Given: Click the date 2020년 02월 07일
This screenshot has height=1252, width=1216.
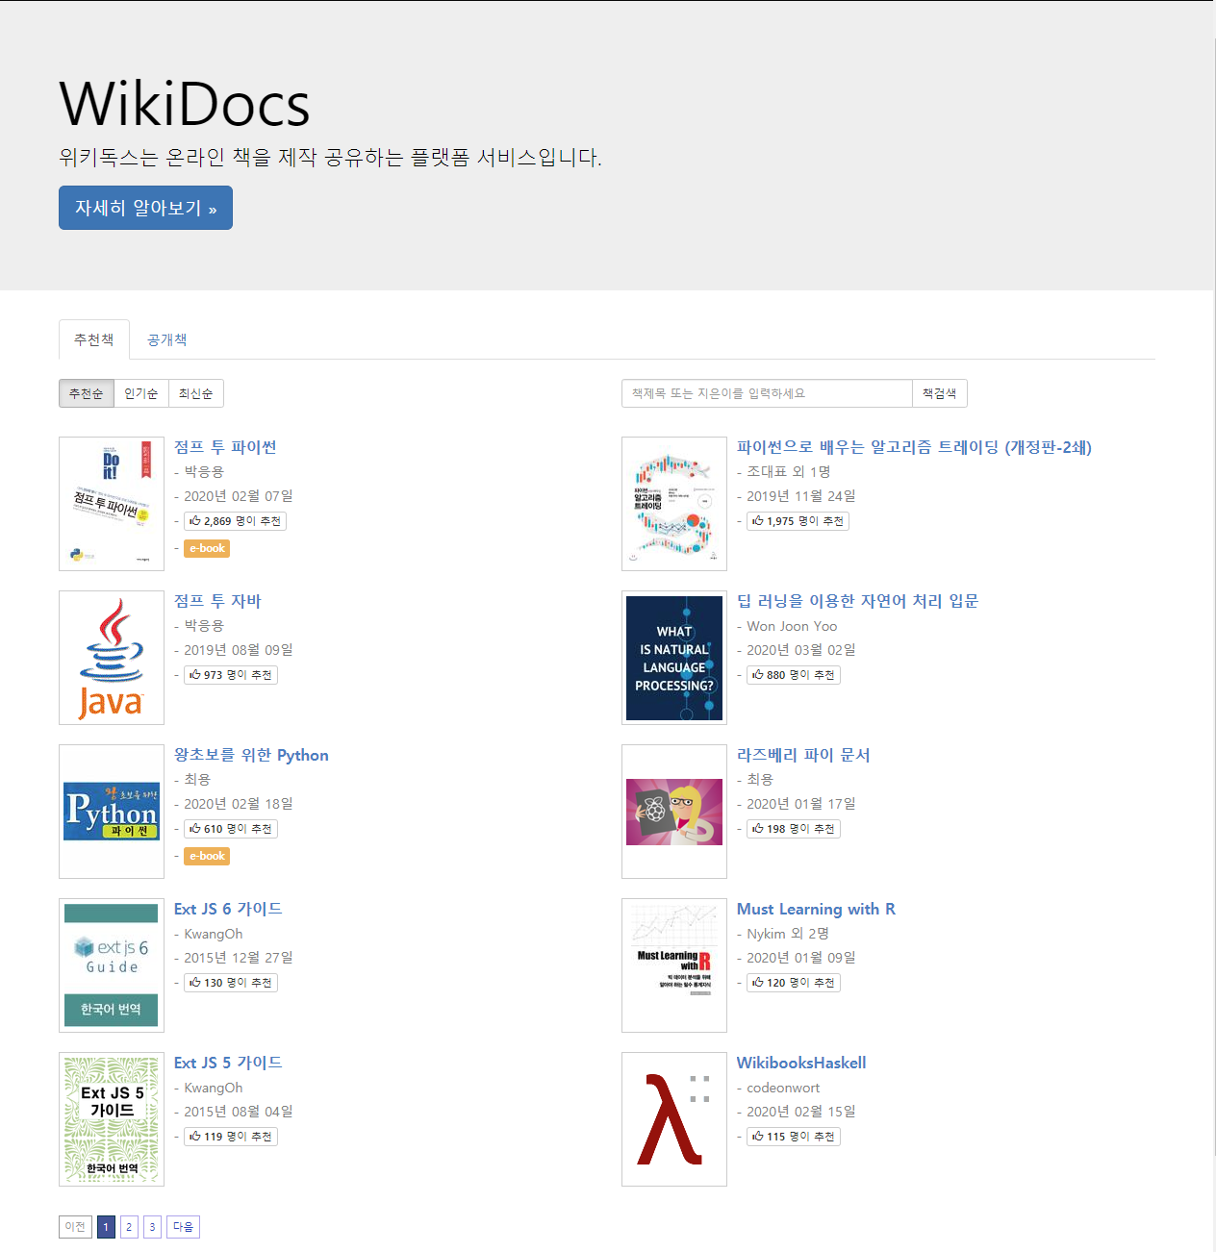Looking at the screenshot, I should point(239,496).
